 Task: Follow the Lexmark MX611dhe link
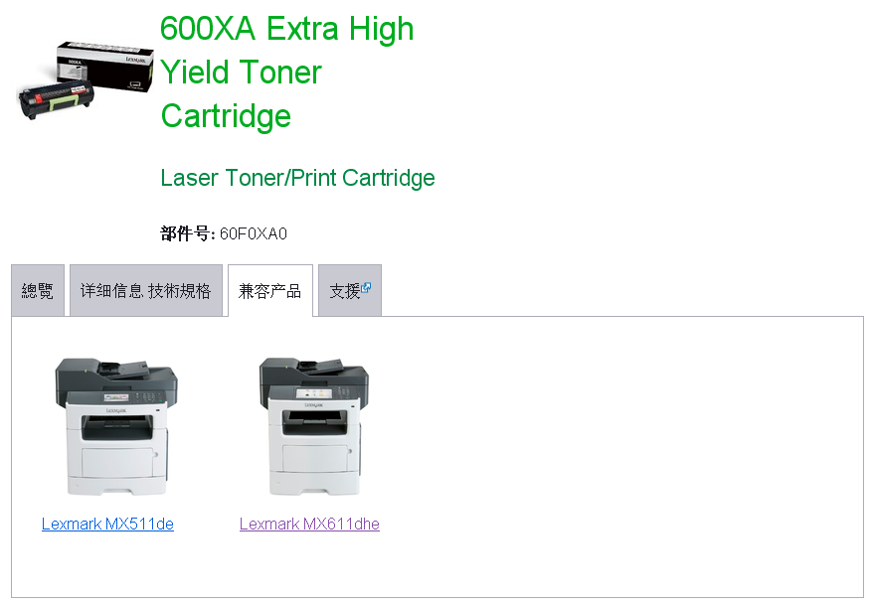tap(309, 524)
